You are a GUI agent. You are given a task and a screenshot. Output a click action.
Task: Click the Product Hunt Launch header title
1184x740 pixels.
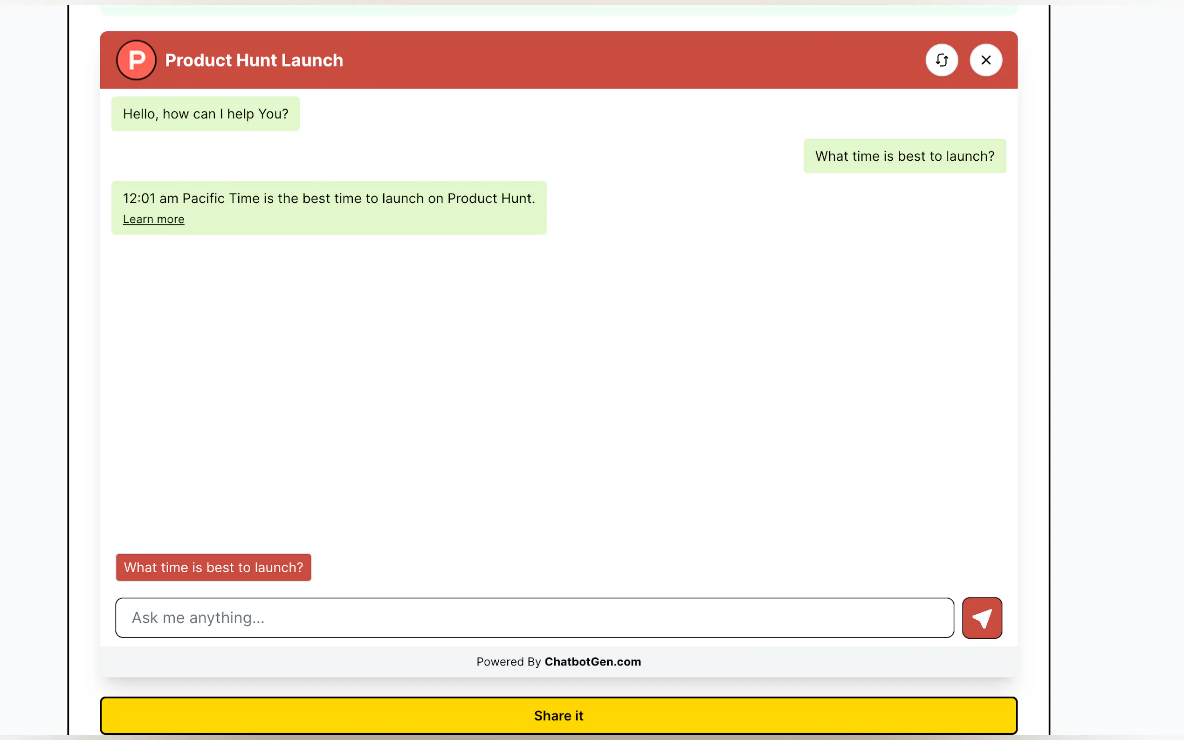tap(254, 60)
